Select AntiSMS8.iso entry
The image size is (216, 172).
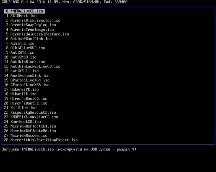coord(20,57)
